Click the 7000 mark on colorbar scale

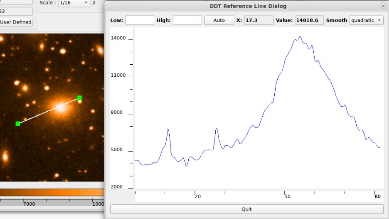point(29,203)
